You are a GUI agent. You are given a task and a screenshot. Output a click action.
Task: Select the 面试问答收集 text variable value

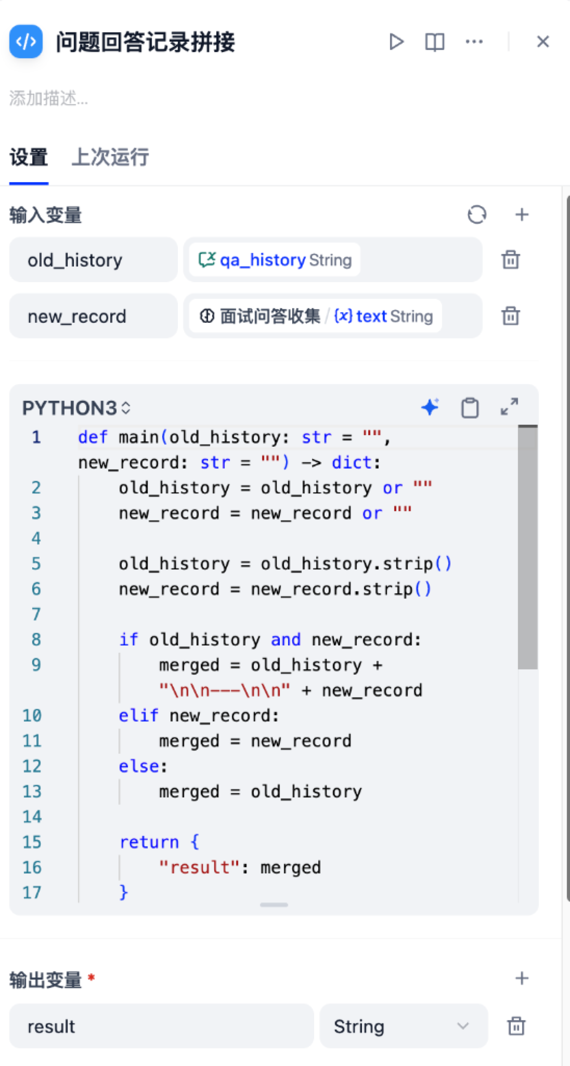[x=315, y=316]
